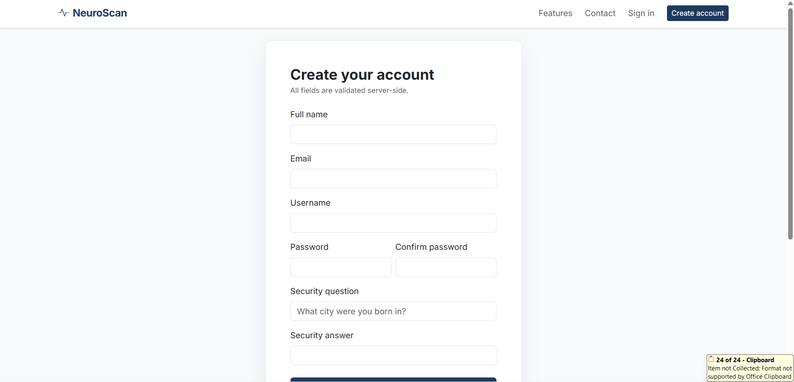Click into the Username field
This screenshot has height=382, width=794.
(x=393, y=223)
